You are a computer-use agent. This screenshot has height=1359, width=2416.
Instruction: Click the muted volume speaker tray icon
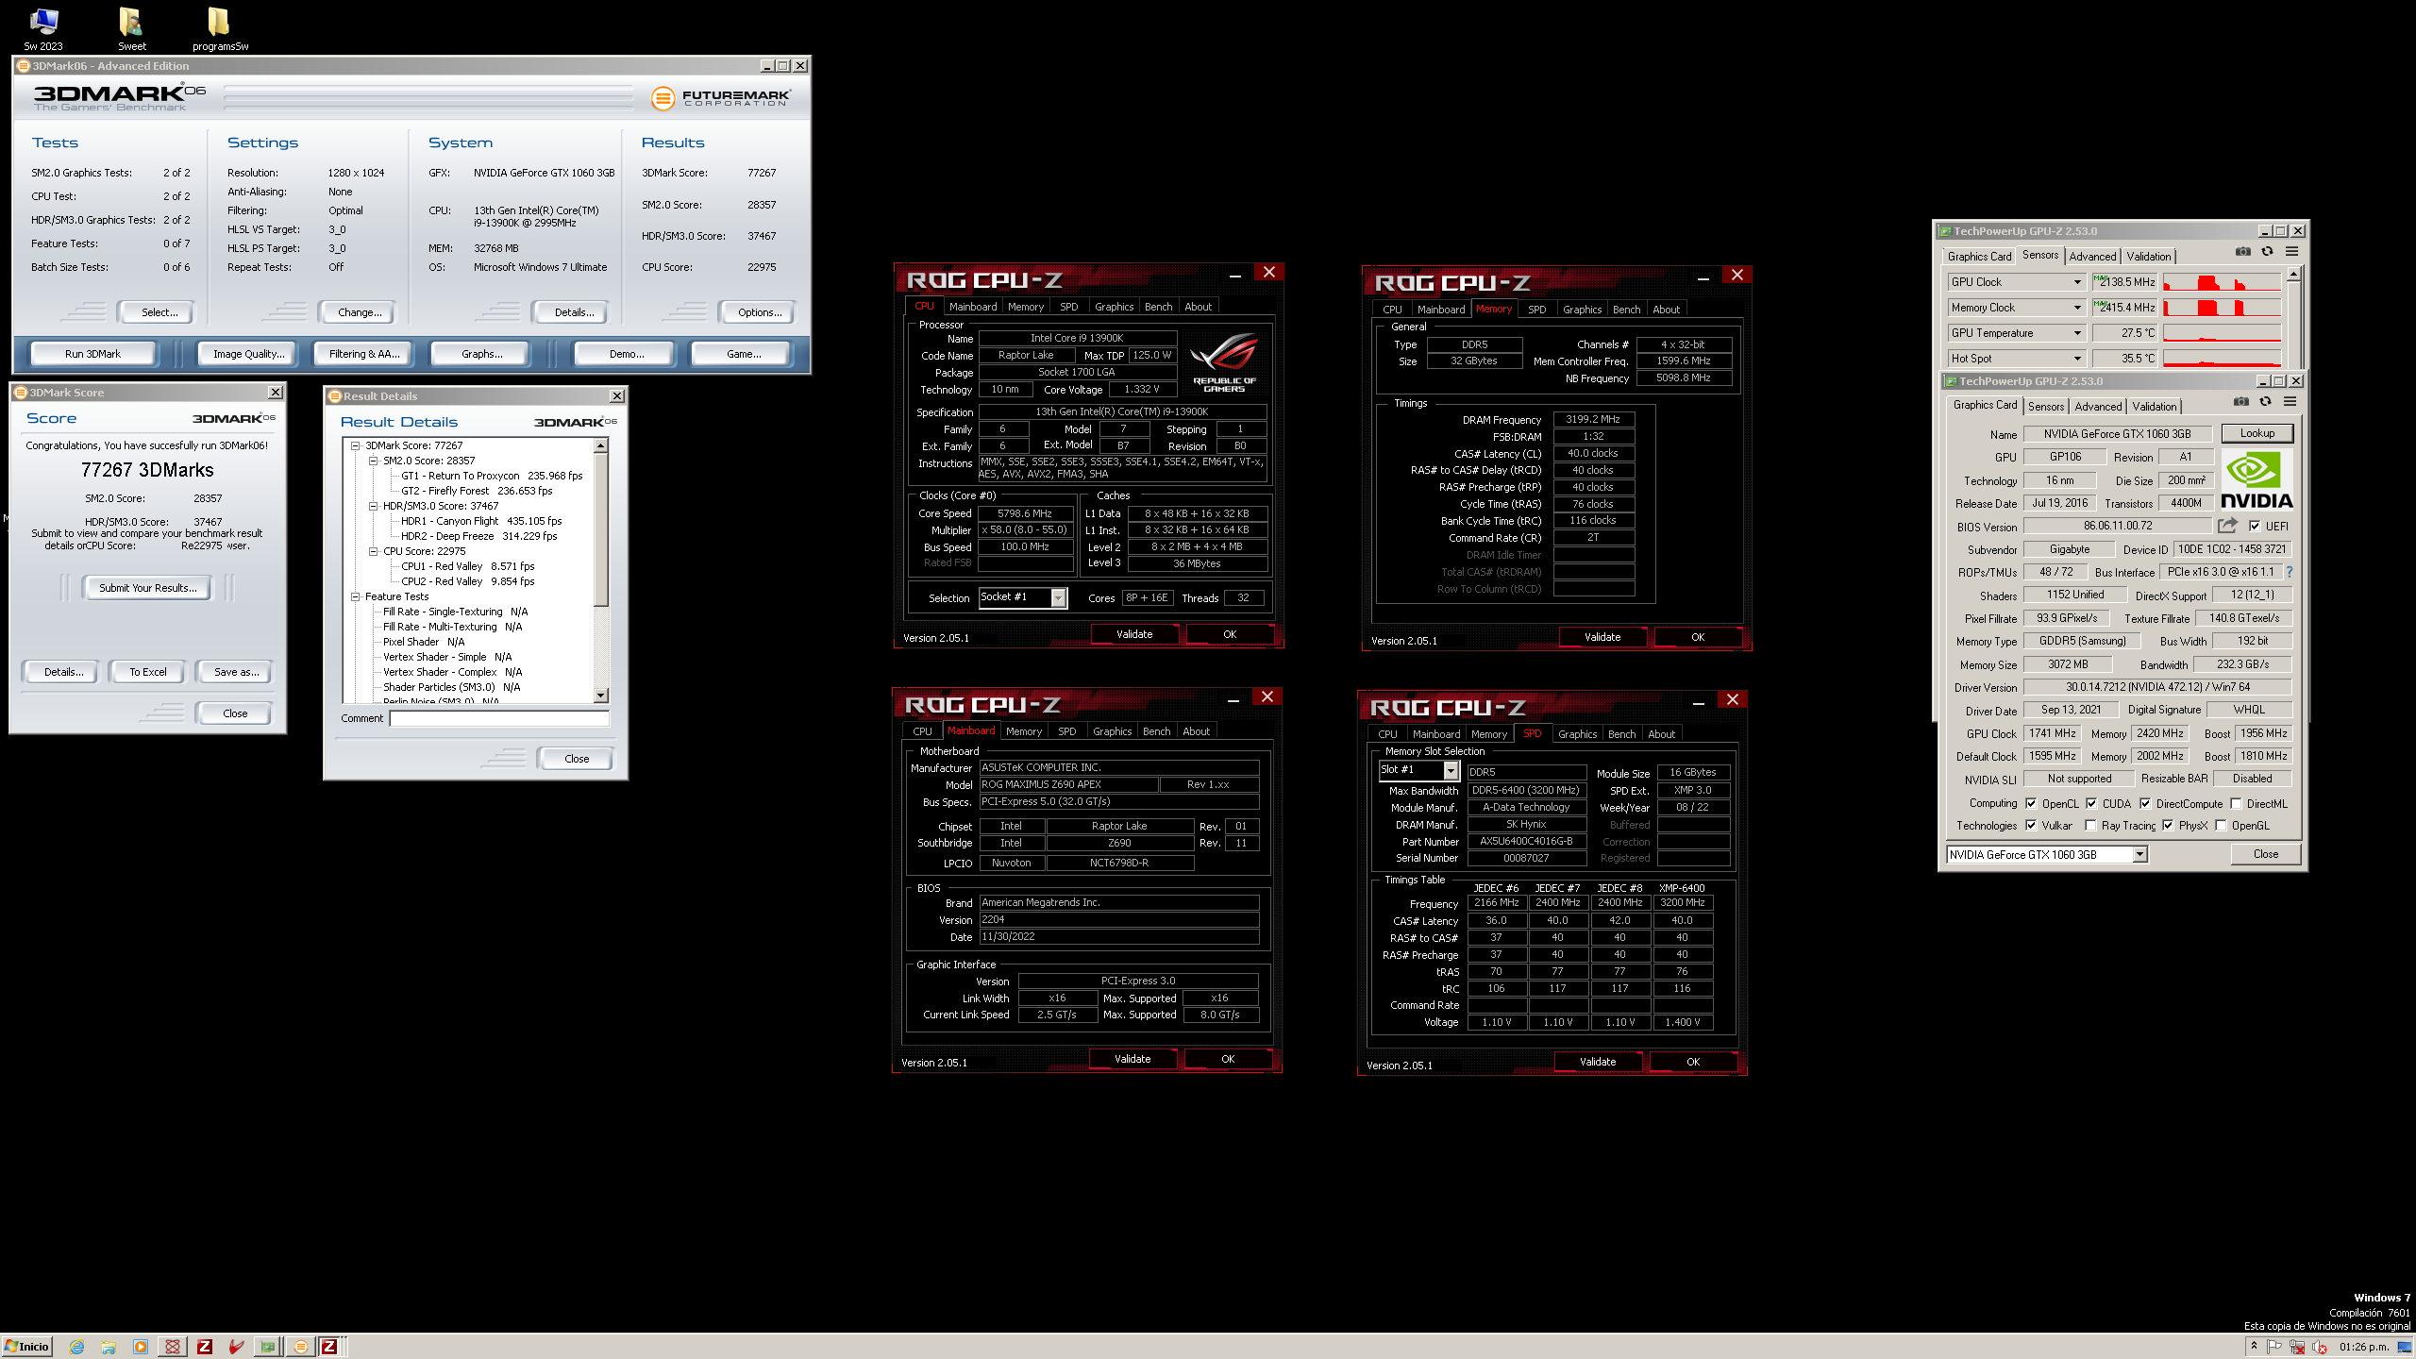point(2321,1347)
